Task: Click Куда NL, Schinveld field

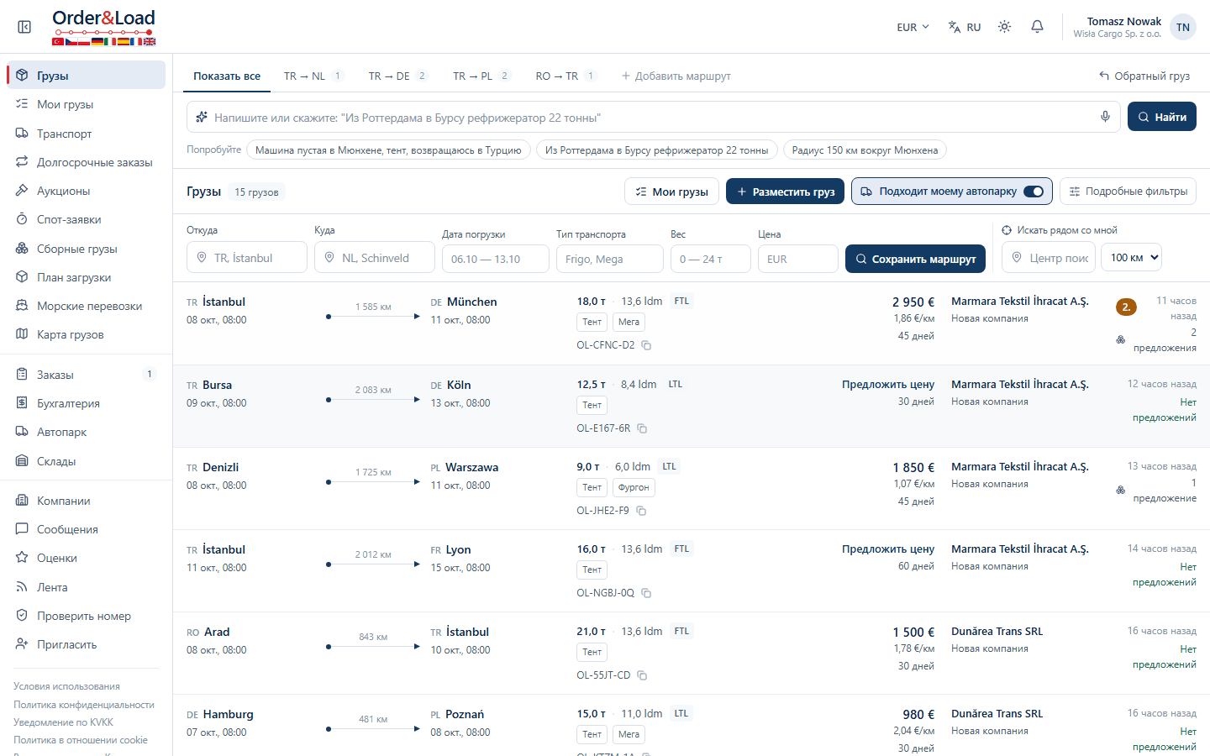Action: tap(375, 258)
